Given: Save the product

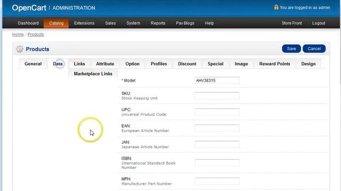Looking at the screenshot, I should tap(291, 49).
